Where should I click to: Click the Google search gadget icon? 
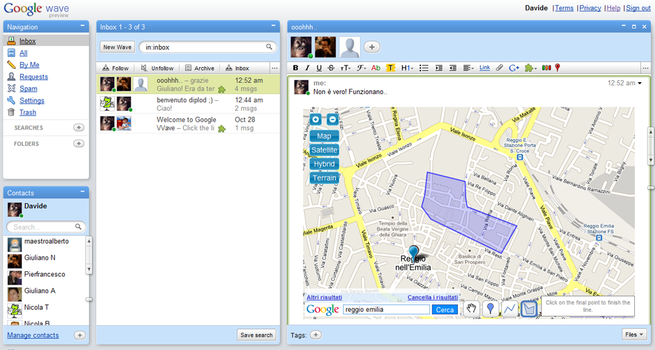[x=514, y=67]
